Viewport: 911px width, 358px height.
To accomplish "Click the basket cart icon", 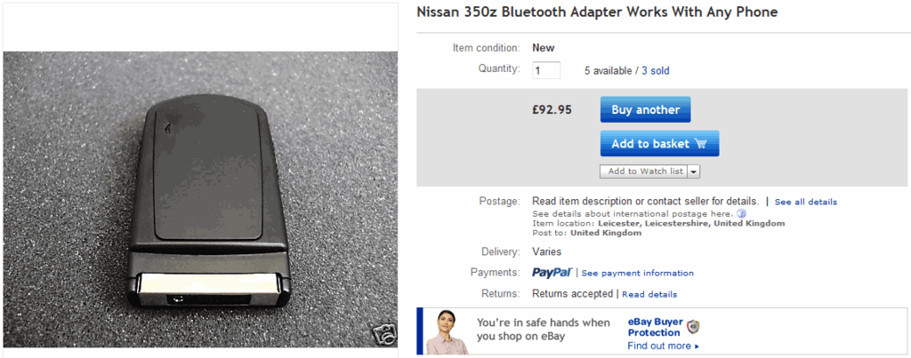I will [x=700, y=144].
